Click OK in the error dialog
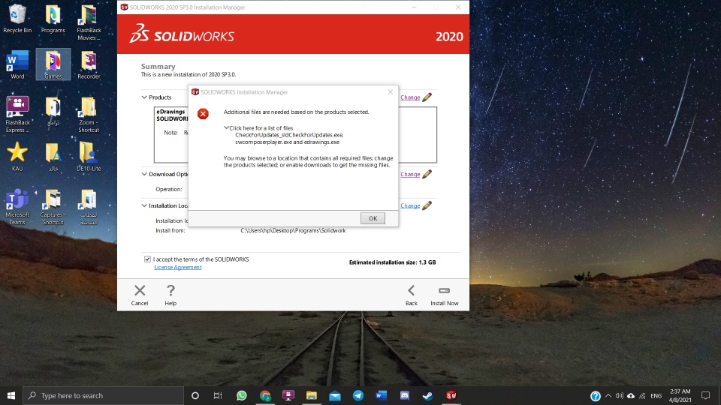Screen dimensions: 721x405 pyautogui.click(x=373, y=218)
